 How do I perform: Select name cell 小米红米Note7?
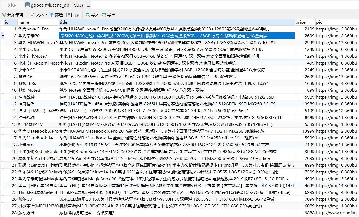pos(38,56)
